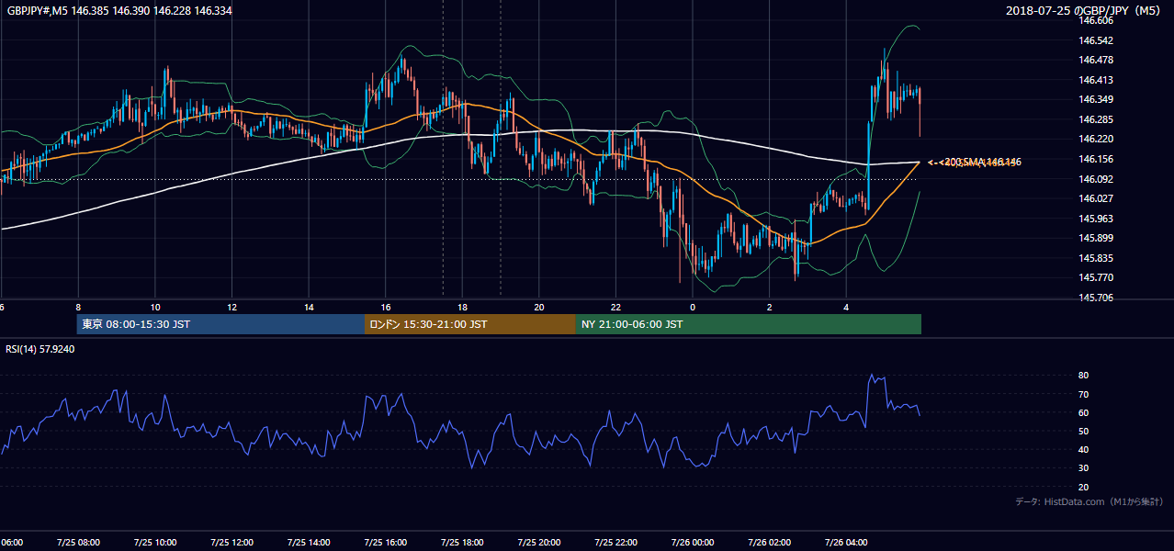This screenshot has height=551, width=1174.
Task: Click the 146.027 price axis label
Action: coord(1096,198)
